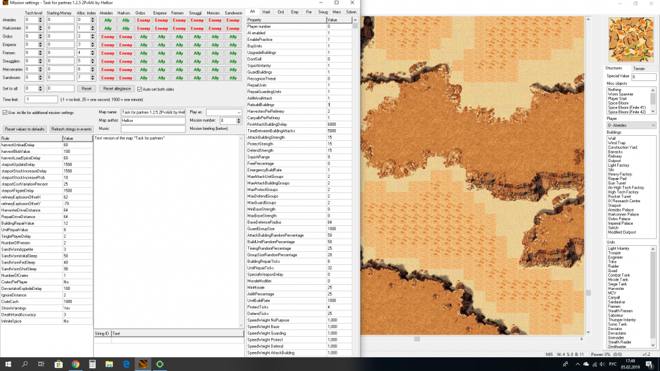Toggle the Auto-set both sides checkbox
This screenshot has width=660, height=371.
tap(139, 88)
